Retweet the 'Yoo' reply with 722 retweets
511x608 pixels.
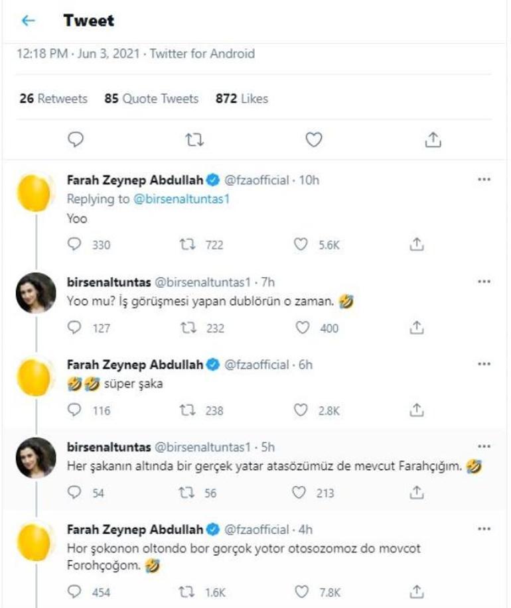pos(187,245)
